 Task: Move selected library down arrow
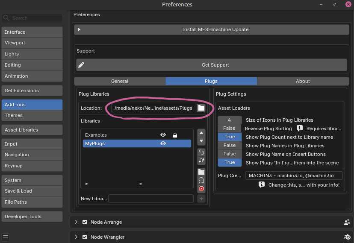coord(201,141)
